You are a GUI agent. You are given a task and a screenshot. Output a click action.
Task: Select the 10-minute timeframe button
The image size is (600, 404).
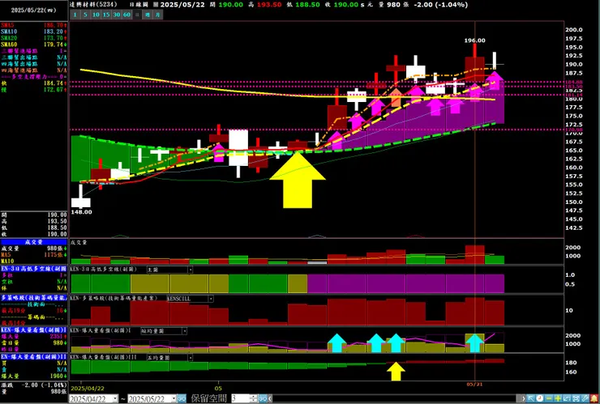coord(96,15)
